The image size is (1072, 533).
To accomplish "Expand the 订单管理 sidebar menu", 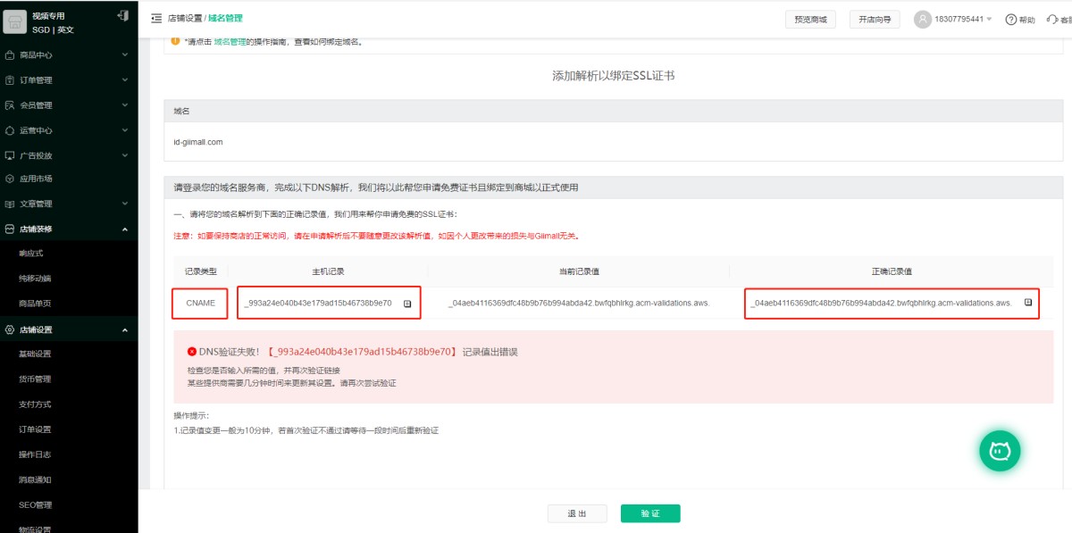I will point(69,80).
